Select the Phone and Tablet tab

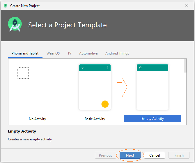tap(25, 53)
